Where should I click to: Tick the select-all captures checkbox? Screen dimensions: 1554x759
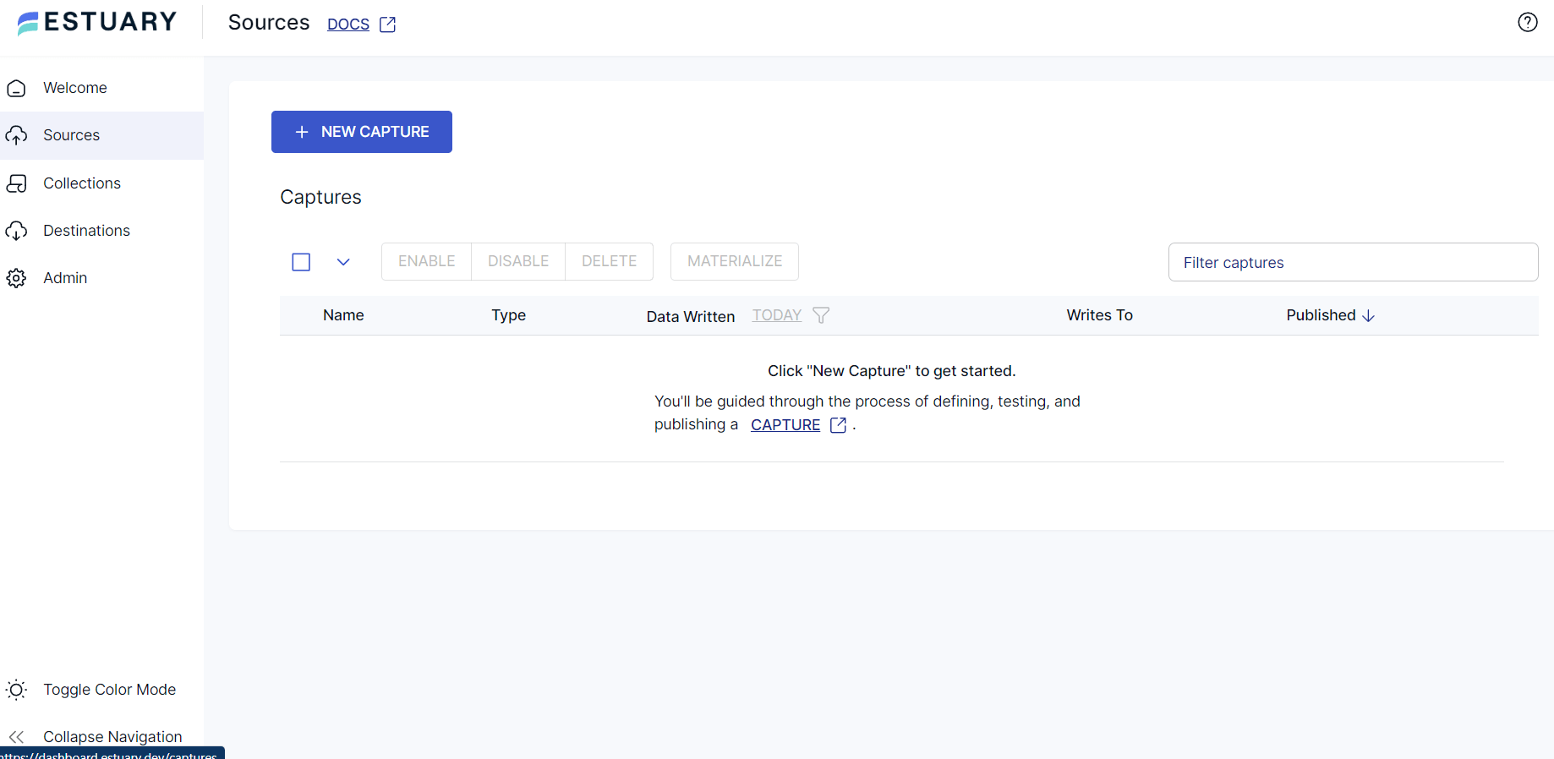click(x=301, y=262)
